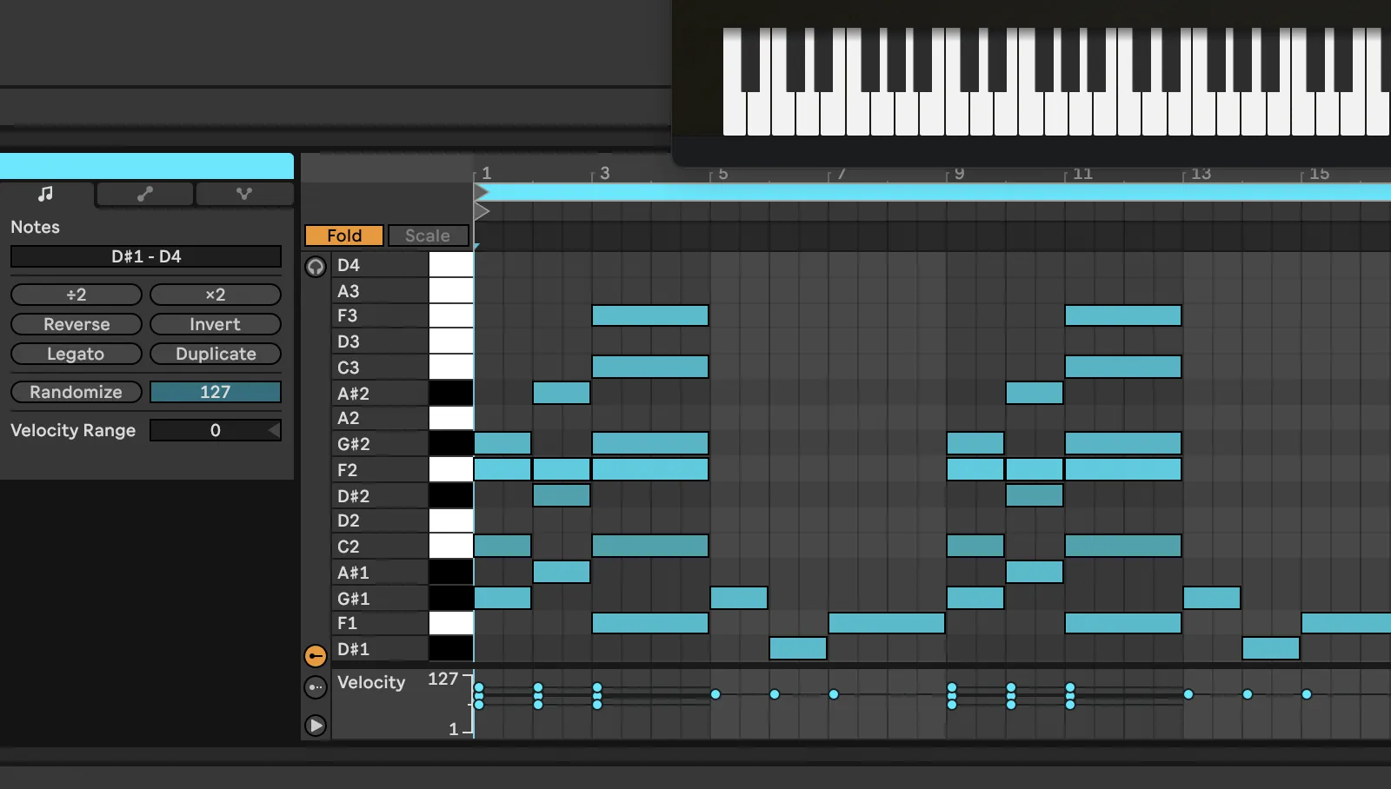The width and height of the screenshot is (1391, 789).
Task: Click the randomize amount slider showing 127
Action: 215,392
